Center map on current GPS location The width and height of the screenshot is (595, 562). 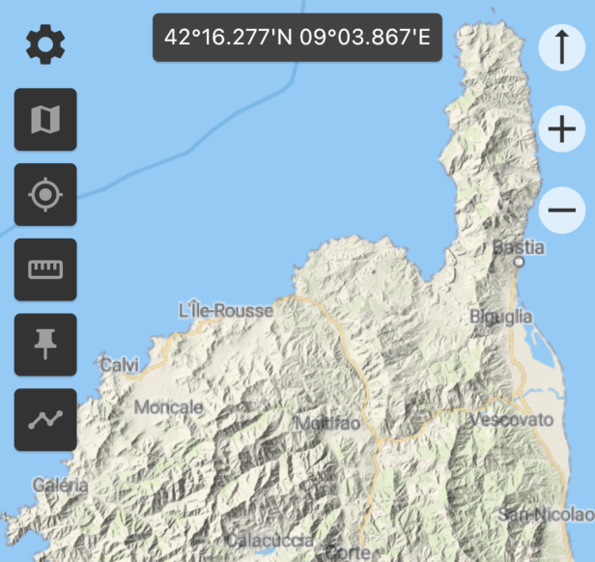(x=45, y=195)
